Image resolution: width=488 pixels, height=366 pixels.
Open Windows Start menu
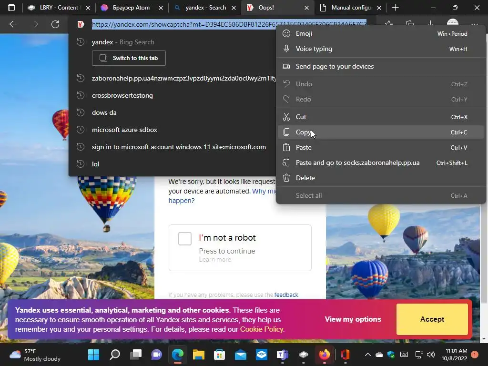(x=94, y=355)
